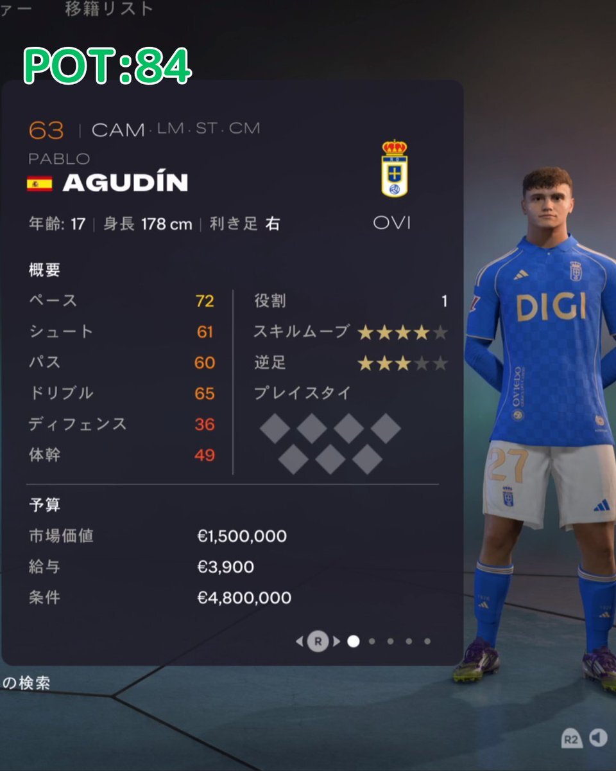
Task: Click the weak foot star rating
Action: pyautogui.click(x=402, y=363)
